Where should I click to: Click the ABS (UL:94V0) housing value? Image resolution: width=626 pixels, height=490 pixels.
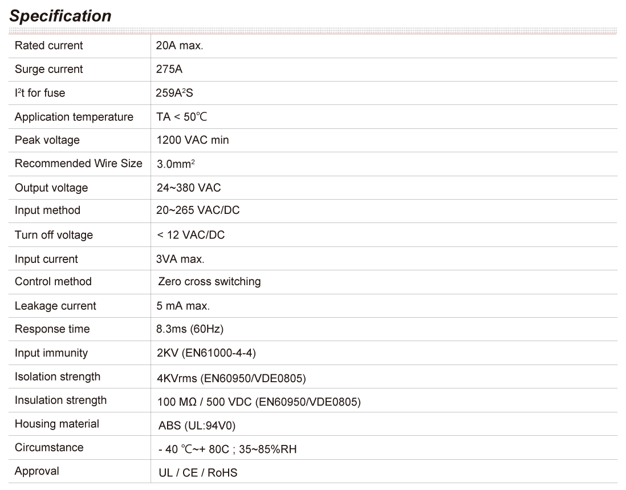pyautogui.click(x=197, y=426)
